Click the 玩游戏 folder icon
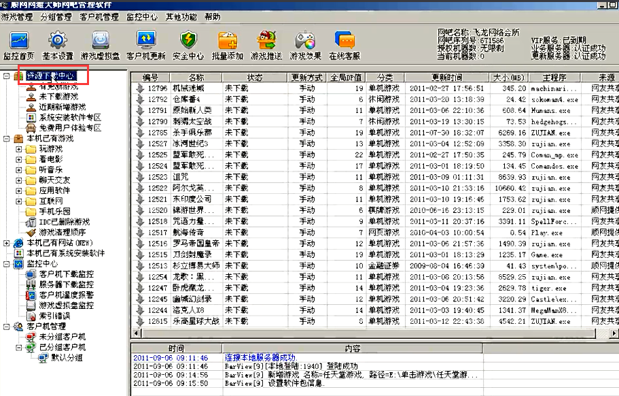The height and width of the screenshot is (396, 619). (x=31, y=149)
